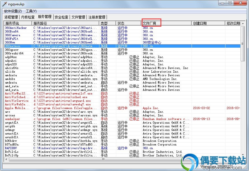The height and width of the screenshot is (171, 249).
Task: Switch to the 安全检查 tab
Action: click(x=61, y=17)
